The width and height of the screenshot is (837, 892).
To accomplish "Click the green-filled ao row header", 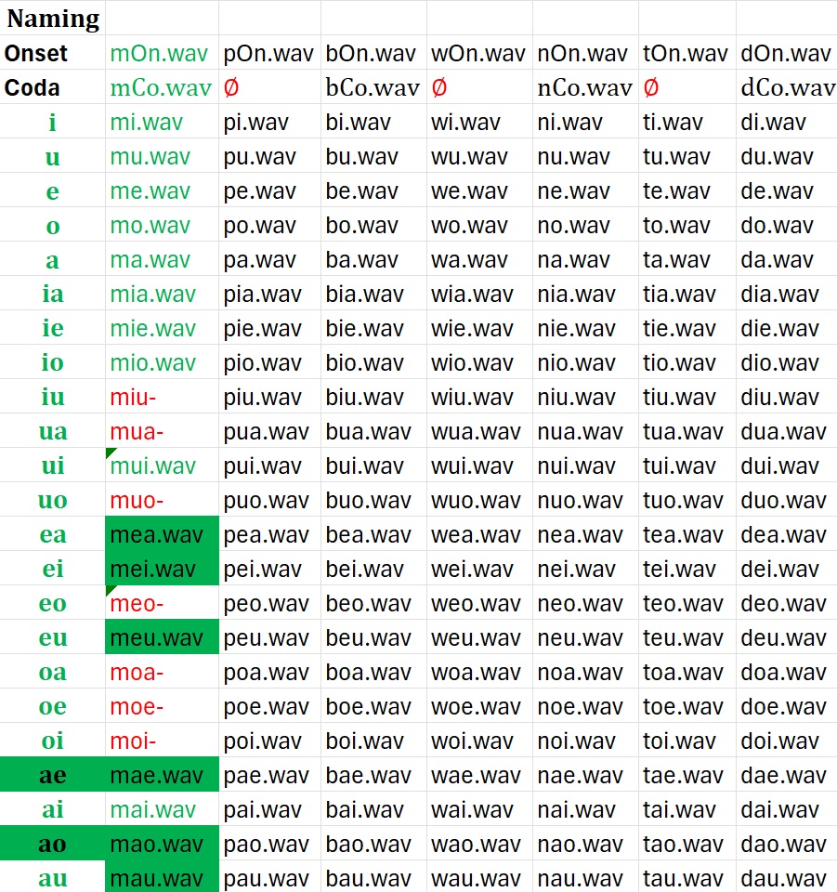I will [53, 845].
